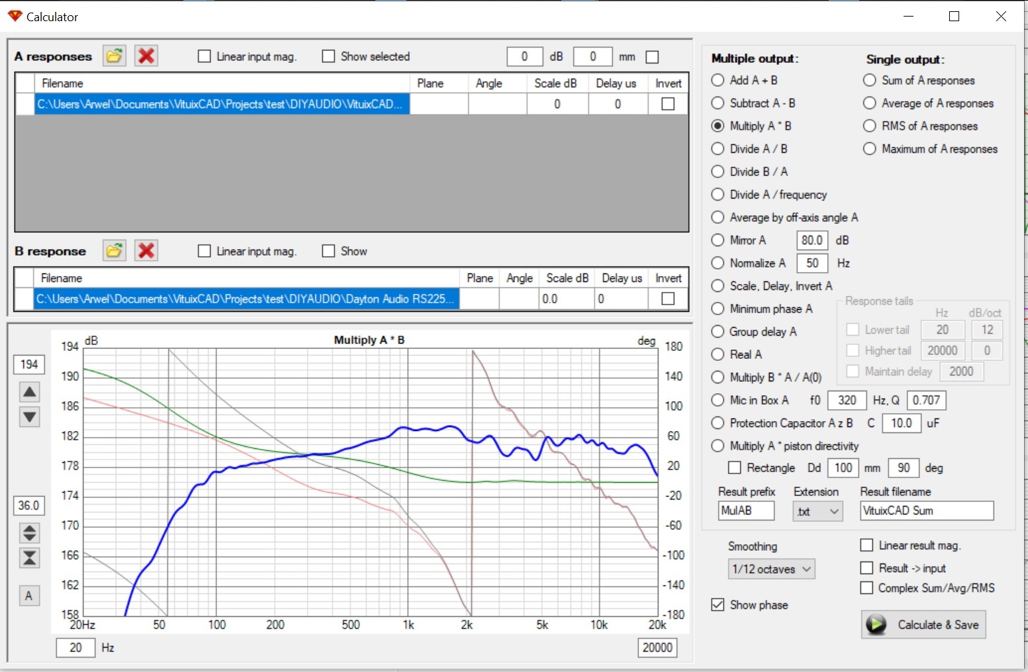Delete A responses with red X
Image resolution: width=1028 pixels, height=672 pixels.
(x=146, y=56)
